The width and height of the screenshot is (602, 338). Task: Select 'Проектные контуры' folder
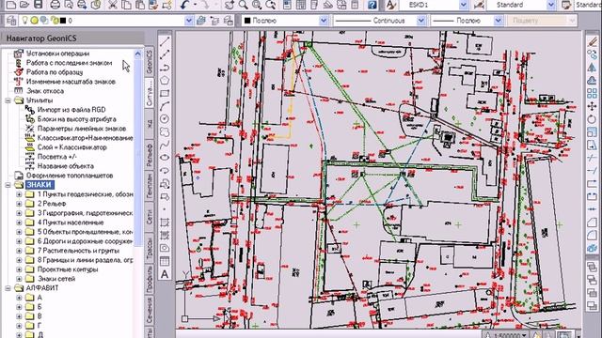(x=68, y=269)
